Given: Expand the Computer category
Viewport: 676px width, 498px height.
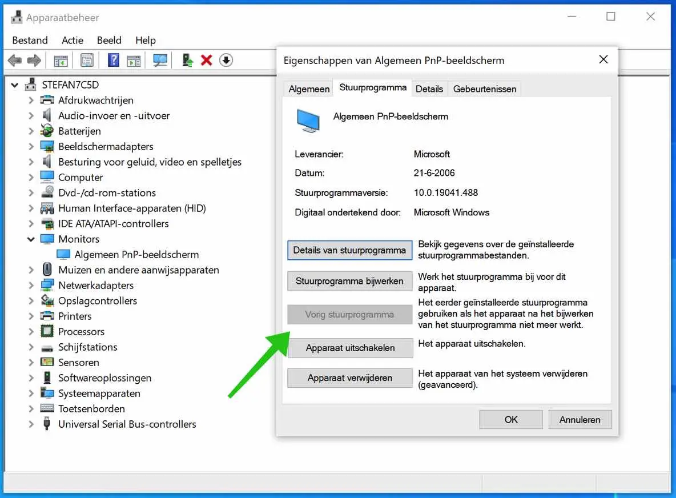Looking at the screenshot, I should point(31,177).
